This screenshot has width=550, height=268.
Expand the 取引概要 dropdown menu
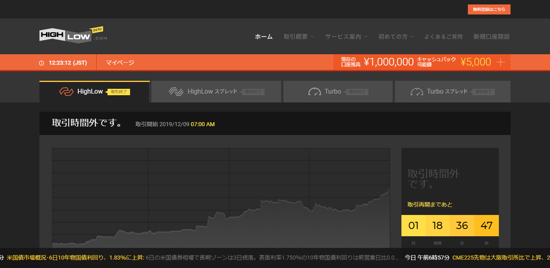[299, 37]
